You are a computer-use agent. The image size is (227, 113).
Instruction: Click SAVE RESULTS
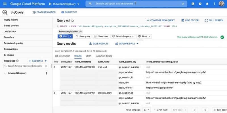click(99, 44)
